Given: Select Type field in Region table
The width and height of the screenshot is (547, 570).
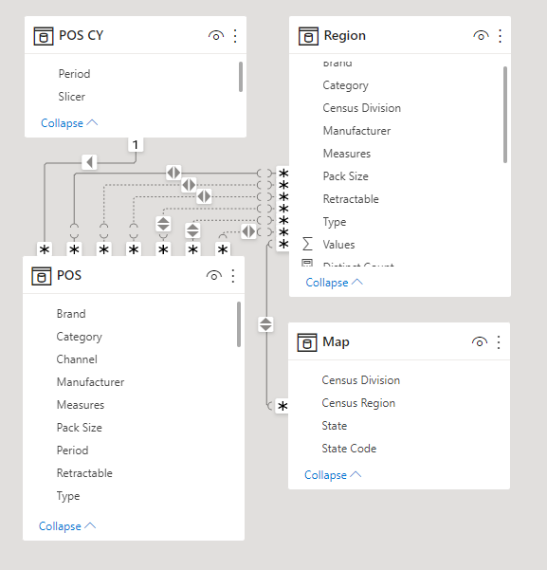Looking at the screenshot, I should (x=335, y=222).
